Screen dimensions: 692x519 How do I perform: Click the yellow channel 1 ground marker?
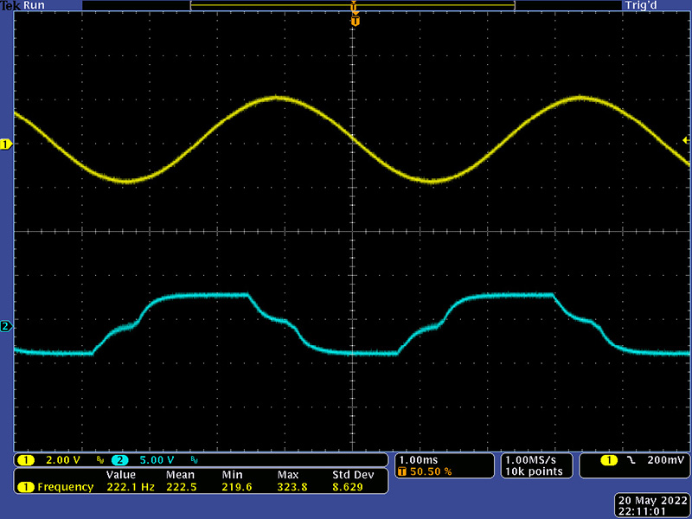pos(6,144)
